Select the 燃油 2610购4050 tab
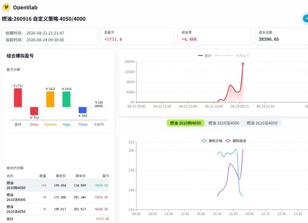 [185, 123]
